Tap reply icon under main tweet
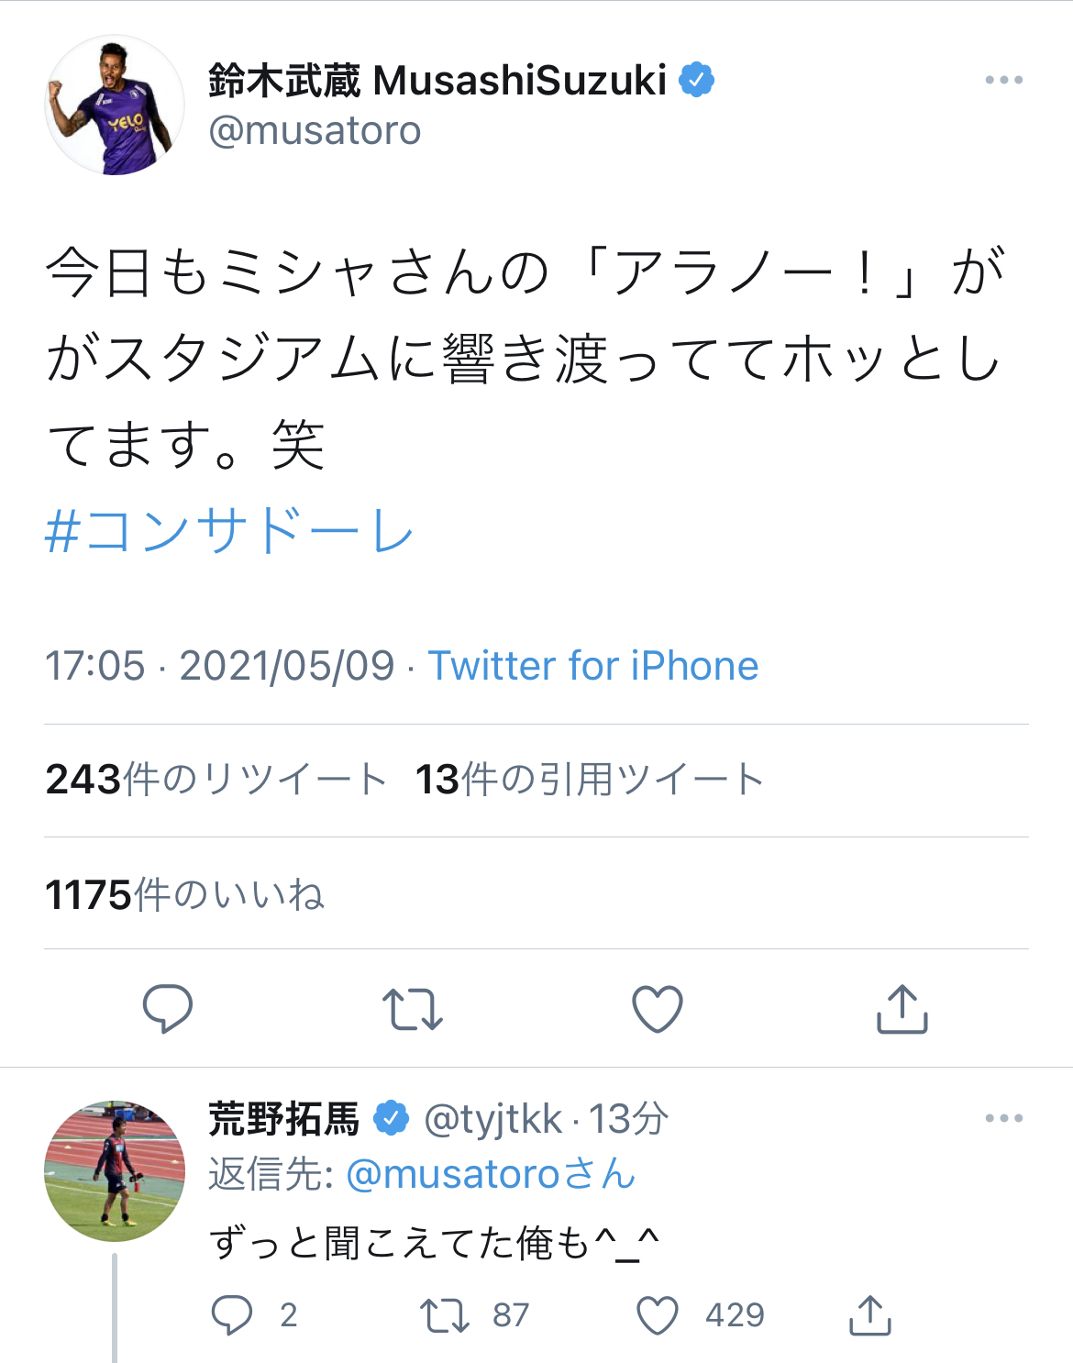 tap(168, 1008)
